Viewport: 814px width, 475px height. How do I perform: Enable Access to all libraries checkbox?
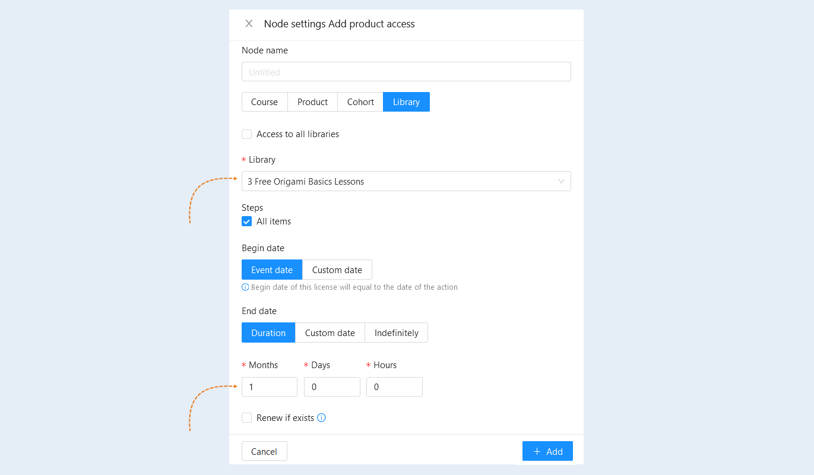tap(247, 134)
